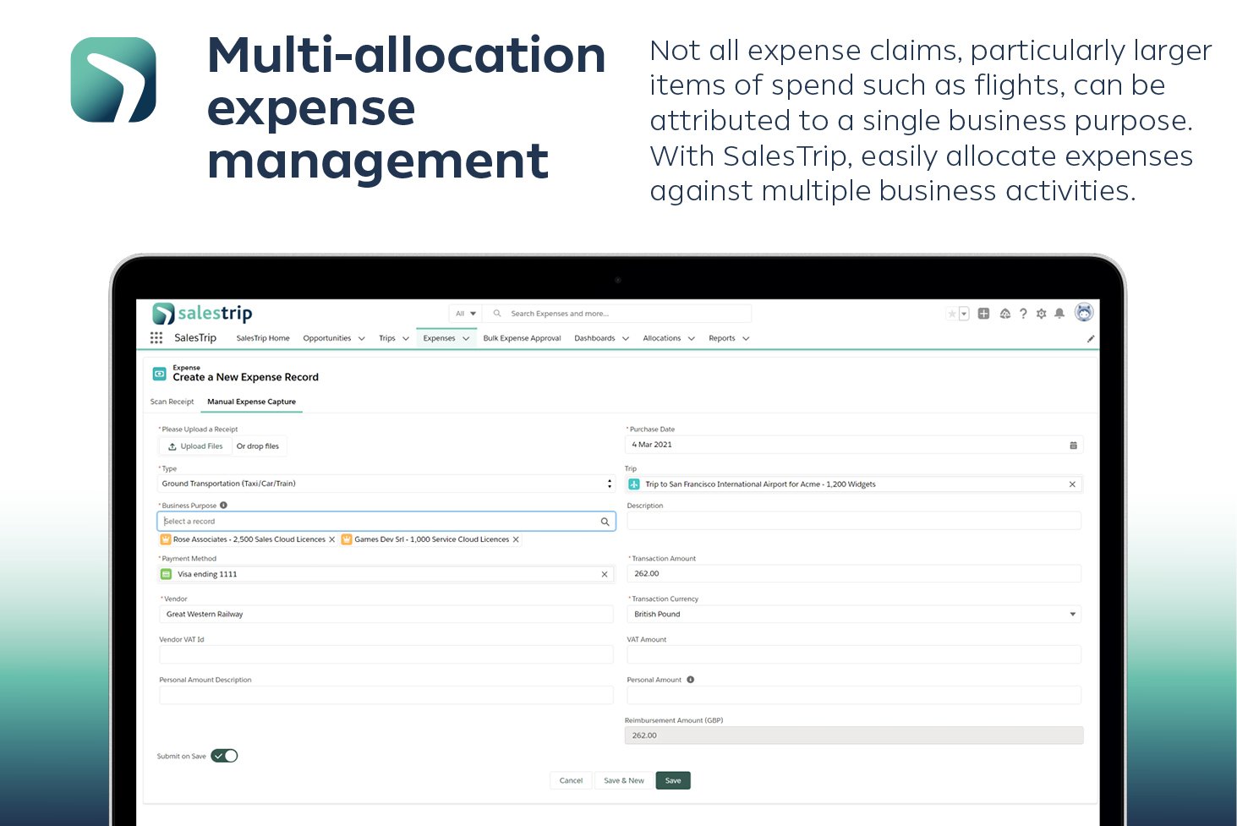The image size is (1237, 826).
Task: Open the App Launcher grid icon
Action: coord(156,338)
